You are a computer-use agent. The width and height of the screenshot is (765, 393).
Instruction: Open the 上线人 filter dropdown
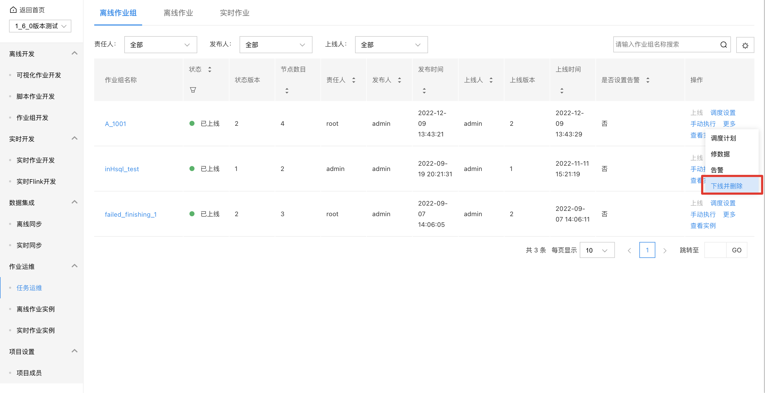click(x=391, y=45)
